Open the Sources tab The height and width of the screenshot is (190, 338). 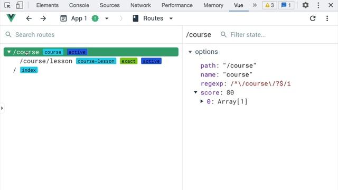click(x=109, y=5)
